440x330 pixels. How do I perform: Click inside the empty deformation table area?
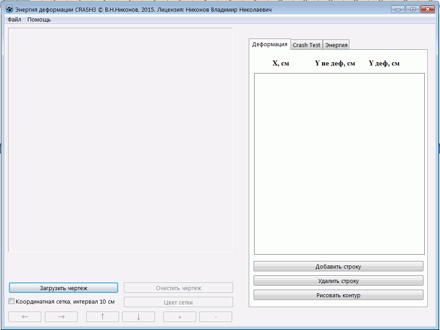coord(339,164)
